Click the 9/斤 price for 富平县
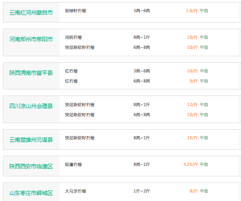 pyautogui.click(x=194, y=81)
